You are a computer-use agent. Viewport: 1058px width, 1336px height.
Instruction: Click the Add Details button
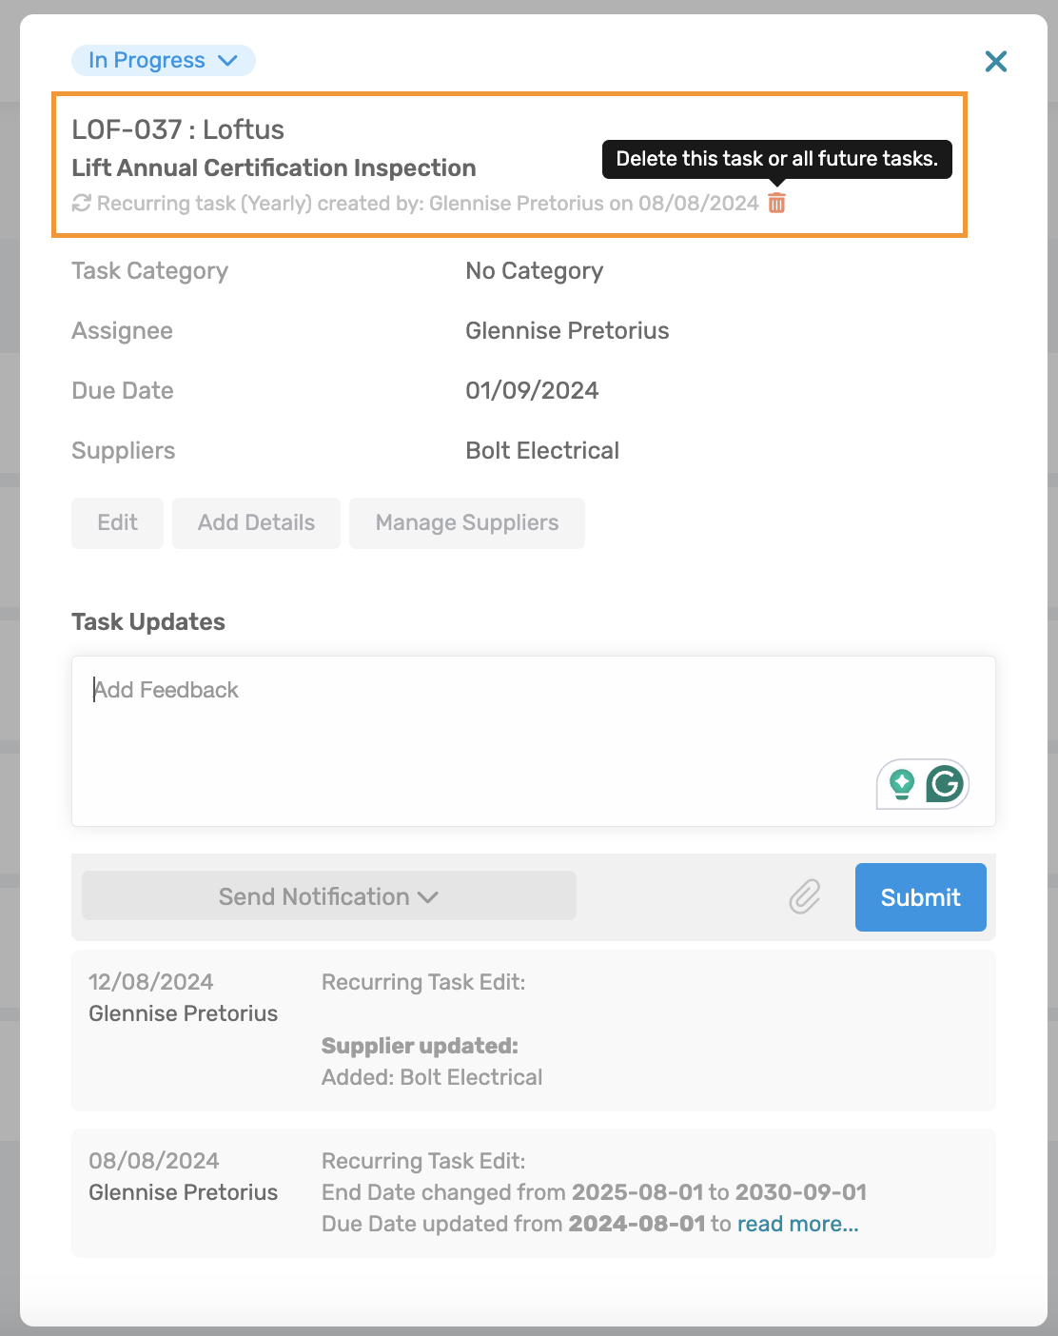pos(256,522)
